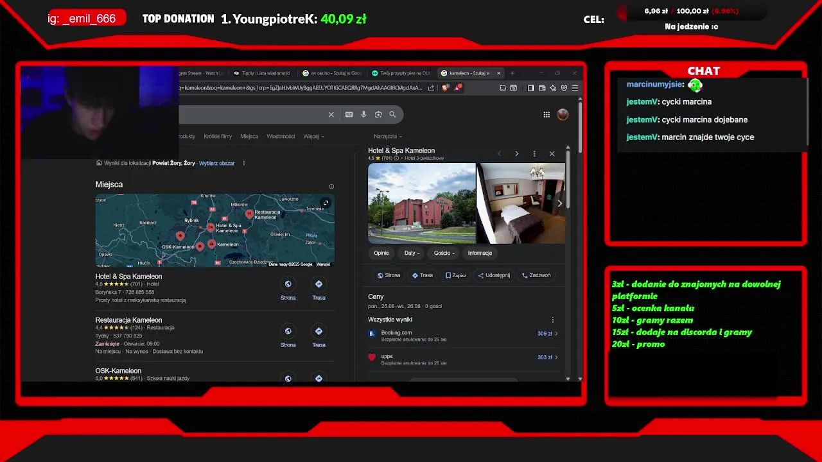
Task: Click the Wybierz obszar link
Action: pos(217,163)
